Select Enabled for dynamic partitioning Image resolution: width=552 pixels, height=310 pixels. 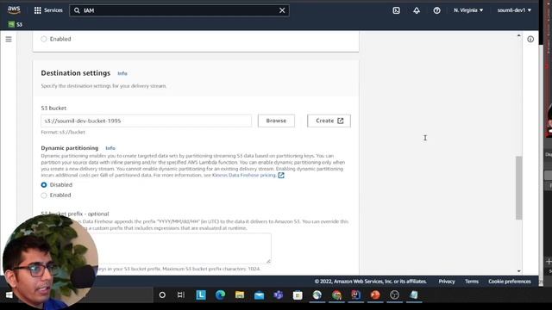tap(44, 195)
